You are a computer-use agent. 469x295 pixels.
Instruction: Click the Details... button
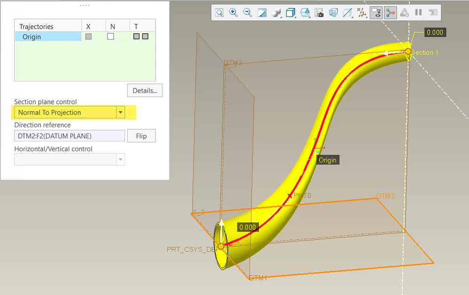click(145, 91)
